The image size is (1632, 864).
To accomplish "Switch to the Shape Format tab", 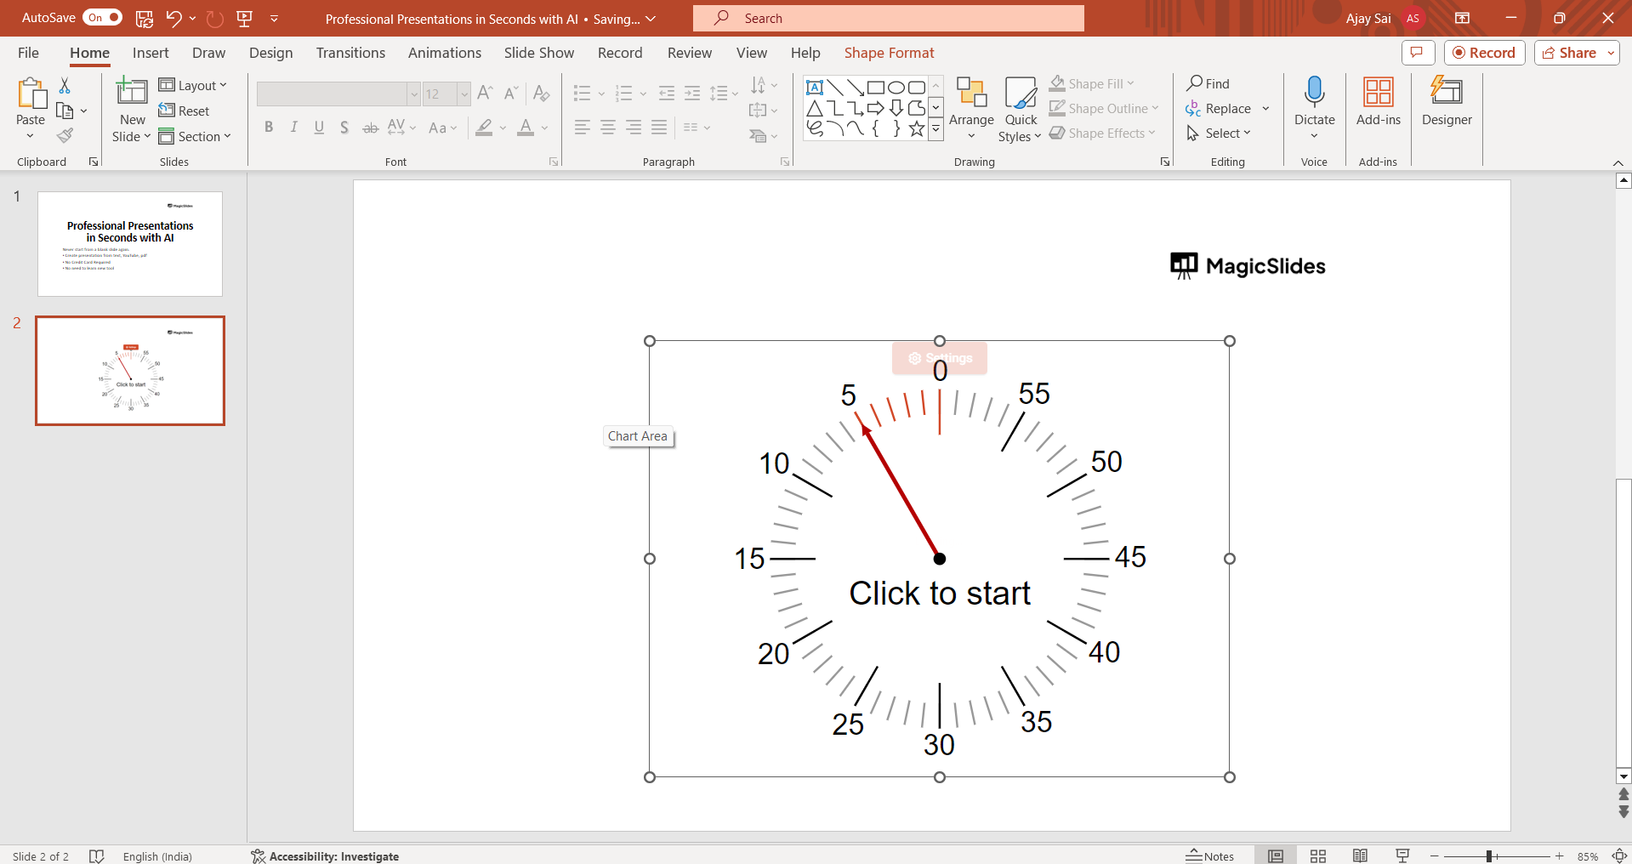I will tap(889, 53).
